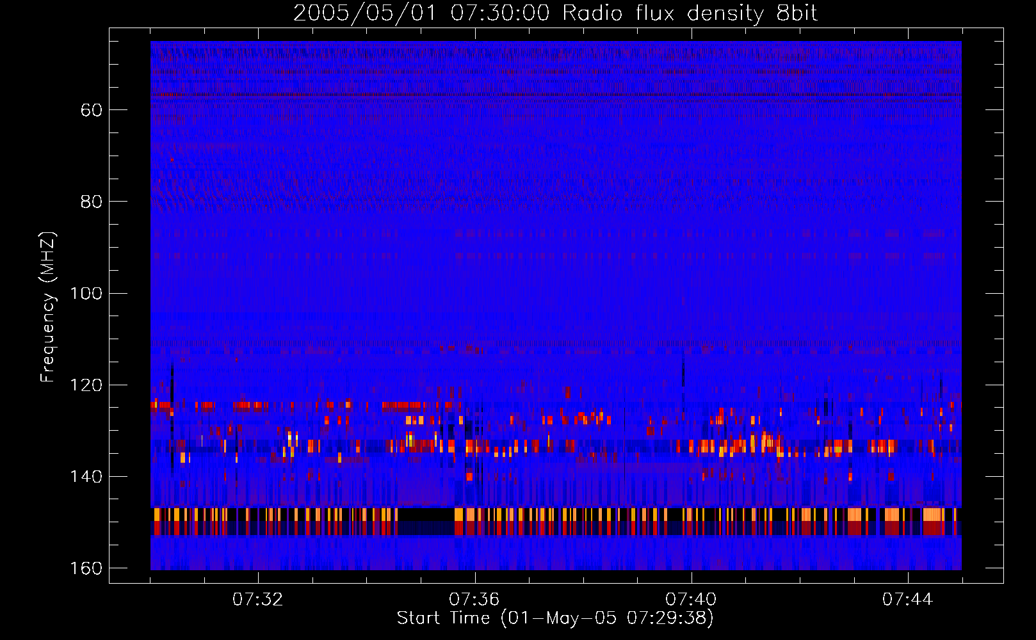Click the 100 frequency tick label
Image resolution: width=1036 pixels, height=640 pixels.
point(86,294)
